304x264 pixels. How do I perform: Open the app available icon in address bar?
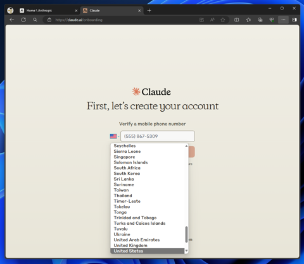(x=201, y=20)
